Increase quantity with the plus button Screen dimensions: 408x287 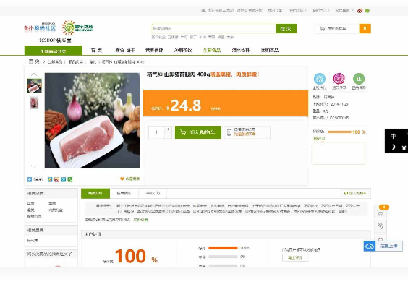168,129
